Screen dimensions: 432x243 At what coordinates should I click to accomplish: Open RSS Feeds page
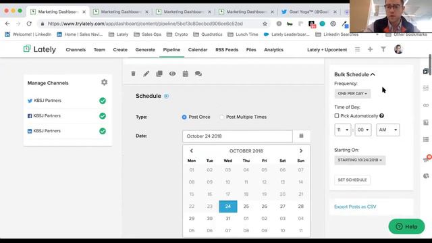[227, 49]
